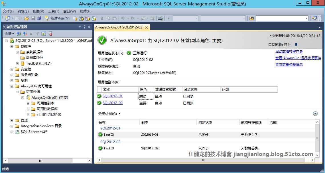Click the Database Engine Query icon
Screen dimensions: 325x173
[75, 18]
